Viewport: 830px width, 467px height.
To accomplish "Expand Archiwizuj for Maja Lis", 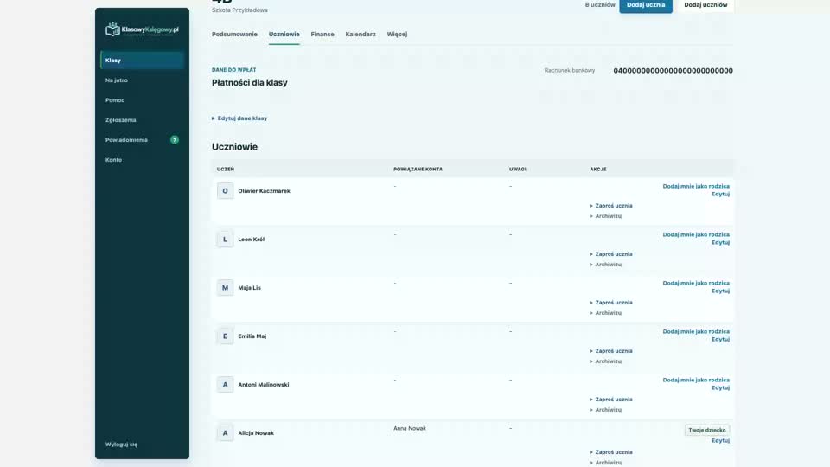I will [x=606, y=313].
